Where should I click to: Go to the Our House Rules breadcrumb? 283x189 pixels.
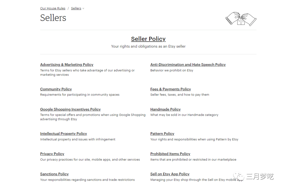click(53, 8)
